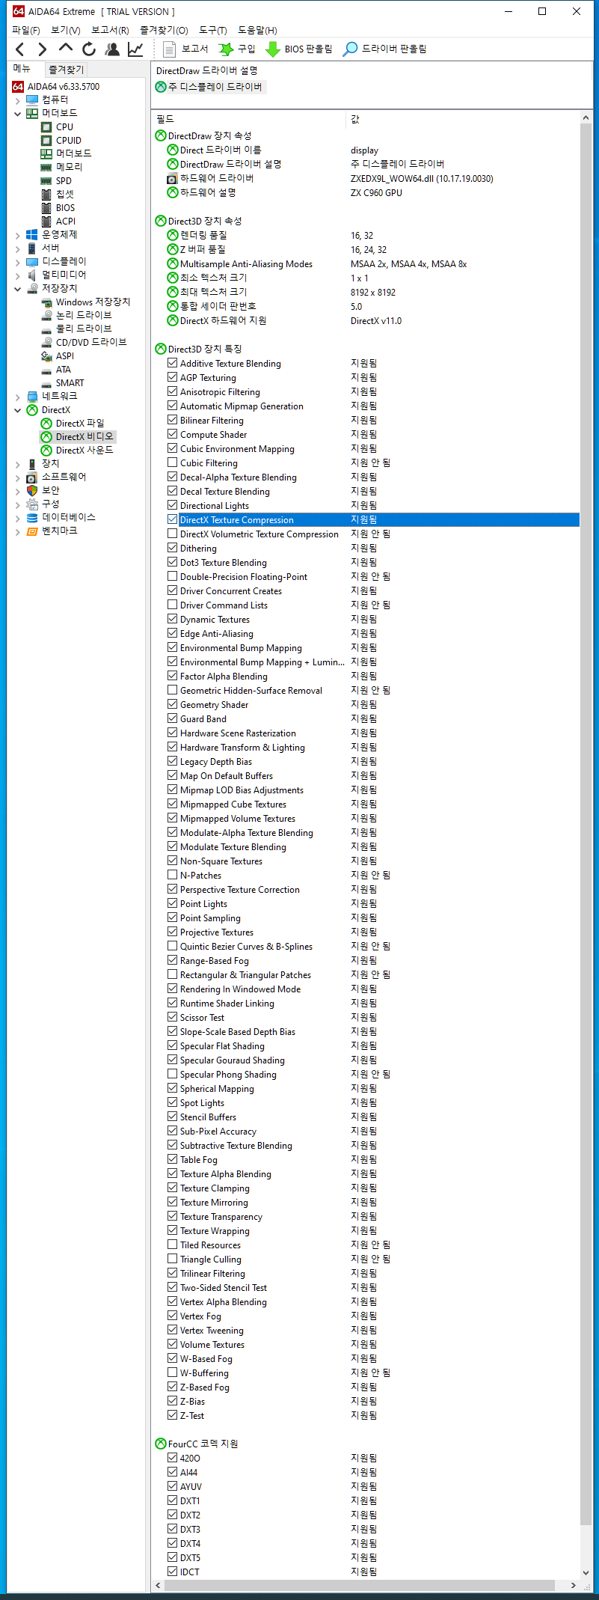Image resolution: width=599 pixels, height=1600 pixels.
Task: Select the DirectX 사운드 tree item
Action: click(x=85, y=451)
